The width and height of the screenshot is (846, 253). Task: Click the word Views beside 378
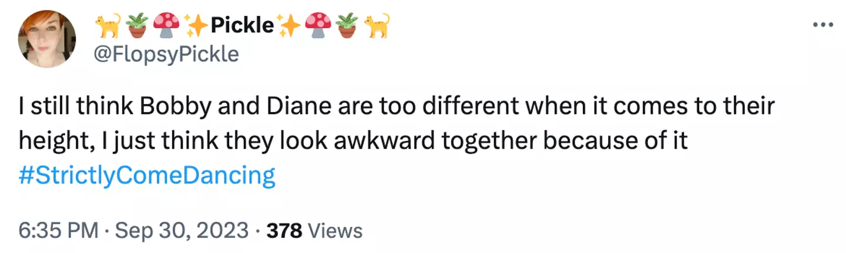(x=335, y=231)
